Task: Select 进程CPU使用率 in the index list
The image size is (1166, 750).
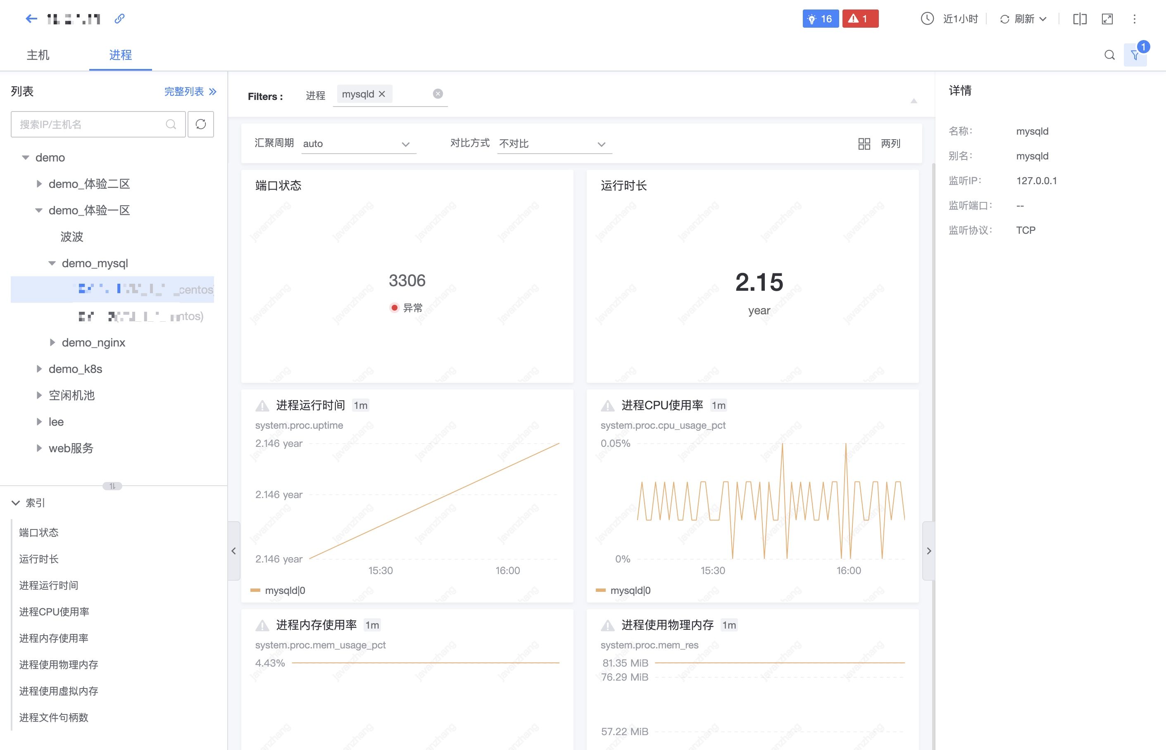Action: [54, 612]
